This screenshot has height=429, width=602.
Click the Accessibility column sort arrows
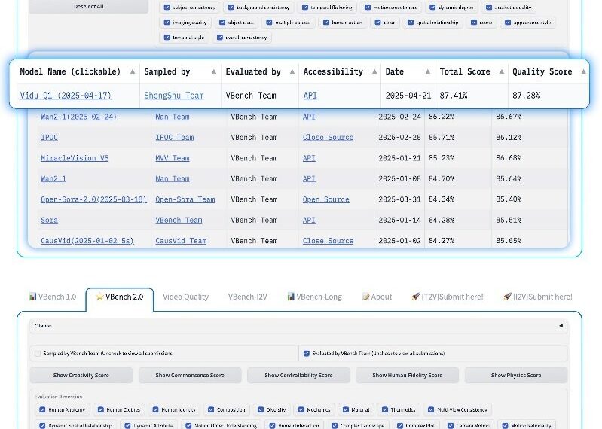point(374,71)
